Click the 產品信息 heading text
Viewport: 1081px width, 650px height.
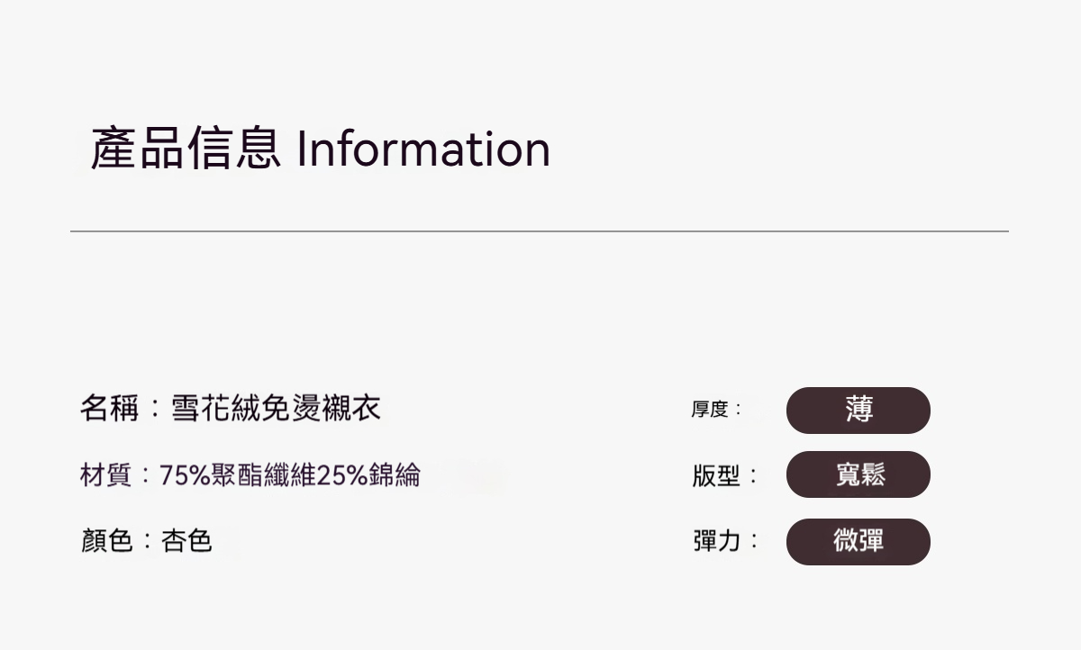pos(186,149)
